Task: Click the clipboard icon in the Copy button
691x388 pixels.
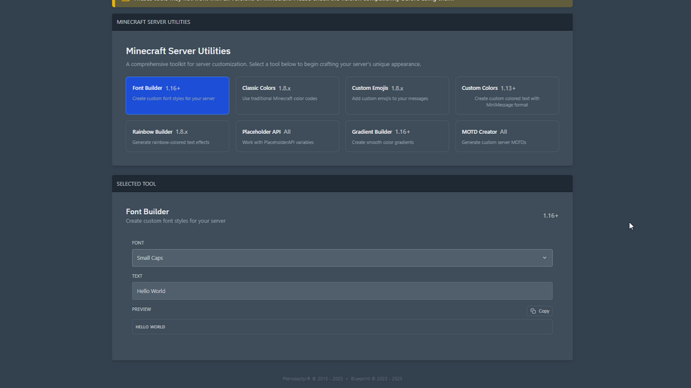Action: point(533,311)
